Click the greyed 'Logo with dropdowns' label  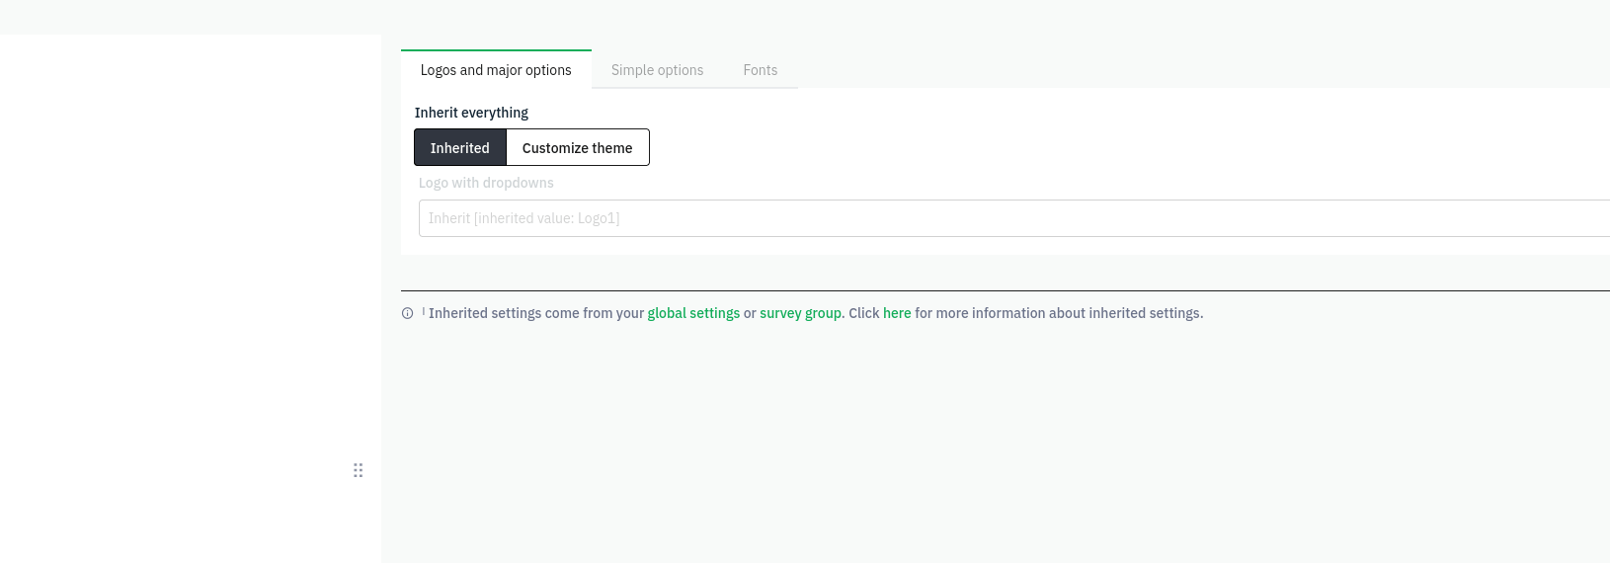coord(486,183)
